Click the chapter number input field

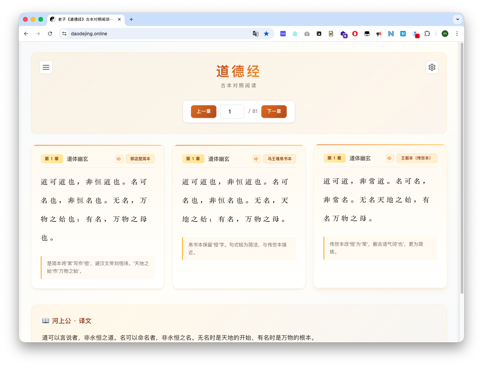pyautogui.click(x=232, y=112)
